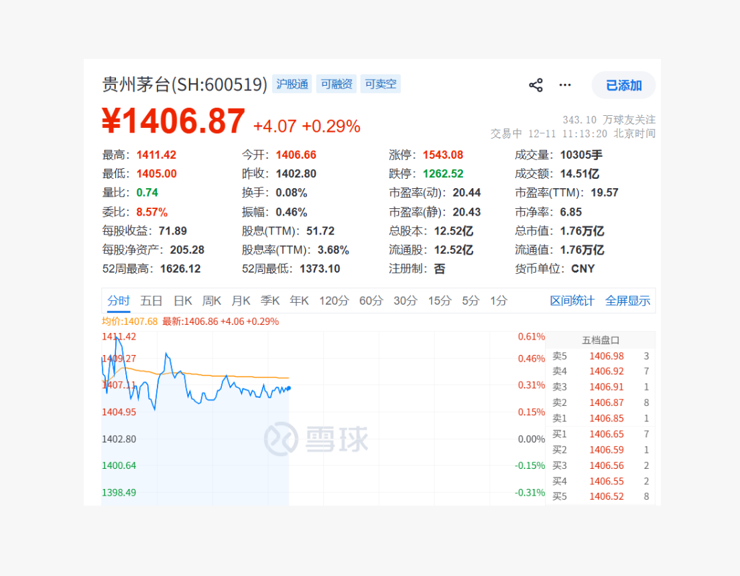
Task: Click the 可卖空 short-selling badge
Action: pos(380,84)
